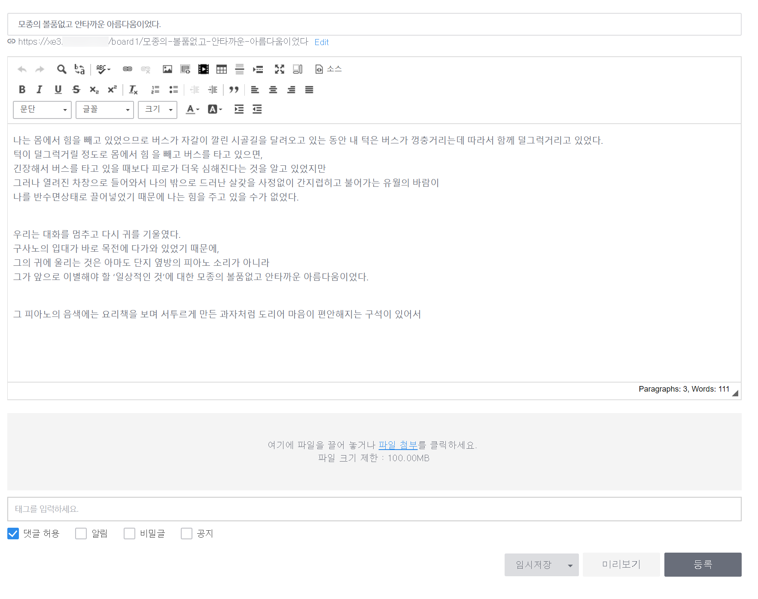Image resolution: width=758 pixels, height=599 pixels.
Task: Align text to the left
Action: [x=255, y=89]
